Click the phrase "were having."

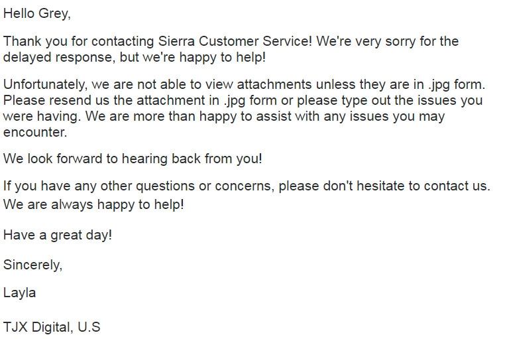(42, 116)
